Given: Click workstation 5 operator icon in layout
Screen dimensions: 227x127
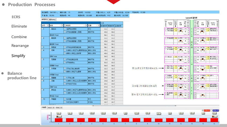Looking at the screenshot, I should 181,32.
